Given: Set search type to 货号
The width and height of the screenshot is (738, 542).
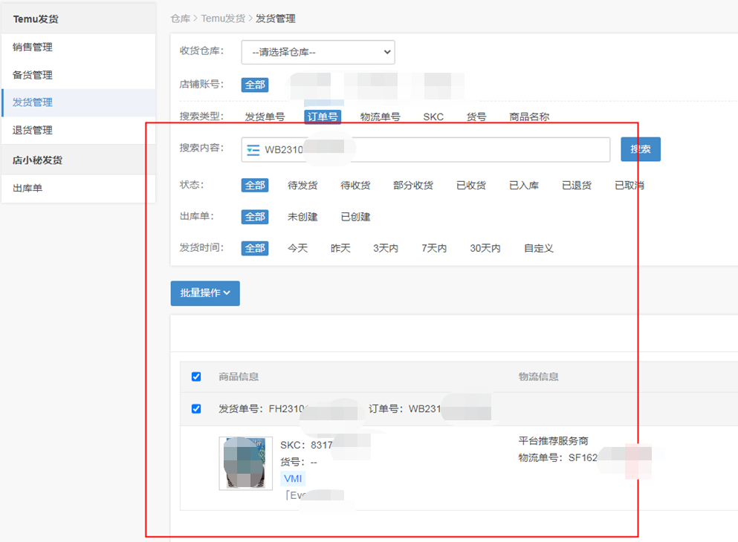Looking at the screenshot, I should pyautogui.click(x=476, y=117).
